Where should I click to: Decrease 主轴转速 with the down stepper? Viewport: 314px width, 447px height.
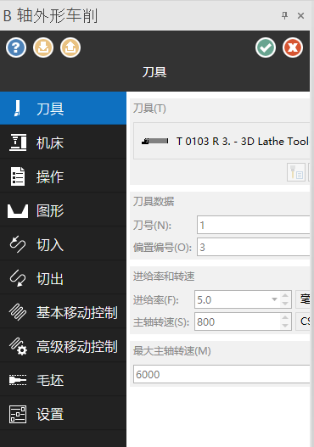pyautogui.click(x=285, y=326)
